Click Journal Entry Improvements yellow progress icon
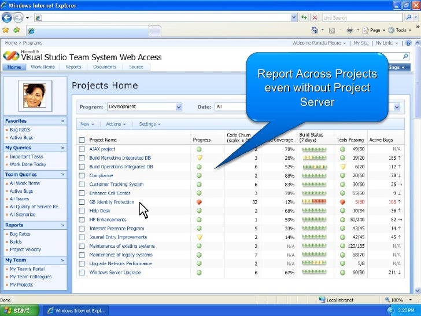This screenshot has width=421, height=316. point(200,237)
